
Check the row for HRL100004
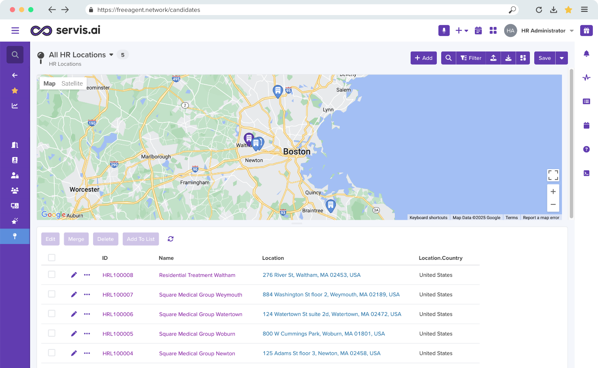51,353
